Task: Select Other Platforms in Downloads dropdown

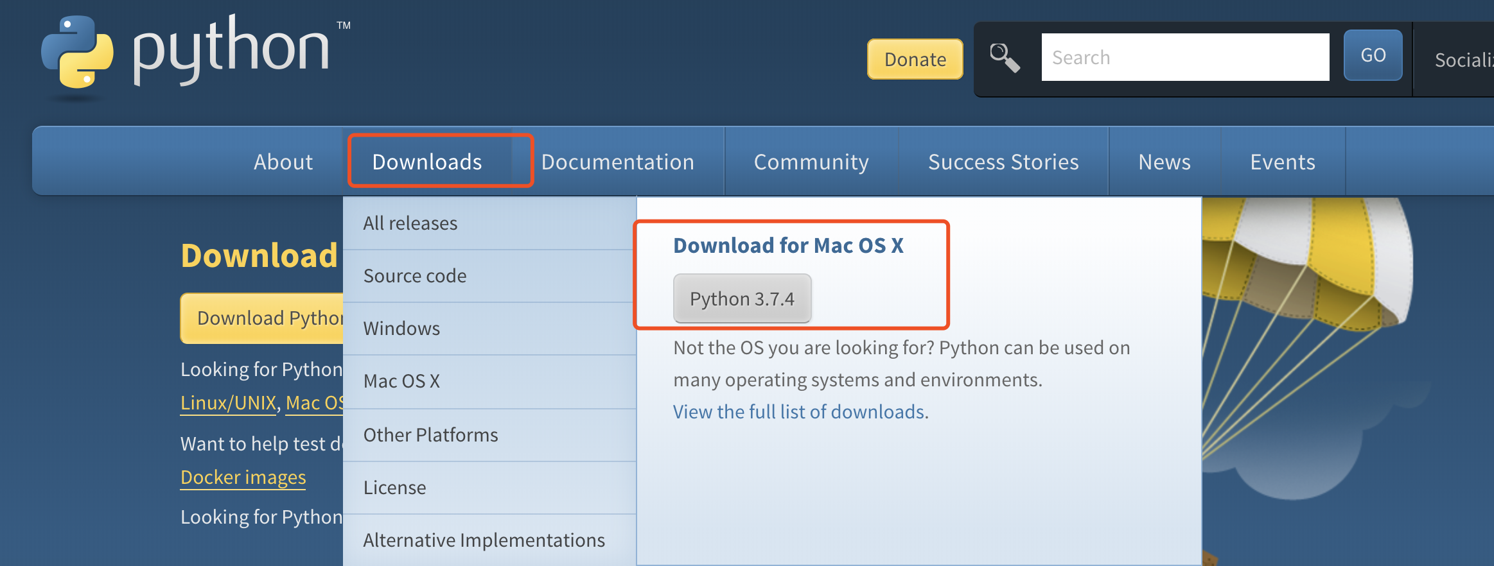Action: 489,435
